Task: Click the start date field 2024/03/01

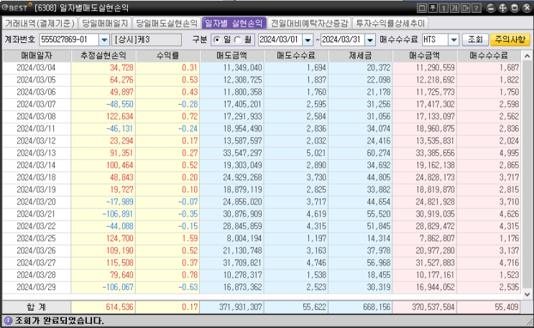Action: coord(280,39)
